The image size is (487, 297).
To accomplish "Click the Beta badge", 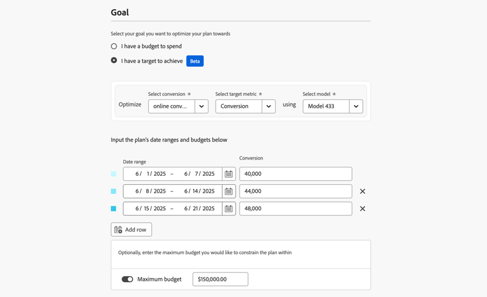I will (195, 61).
